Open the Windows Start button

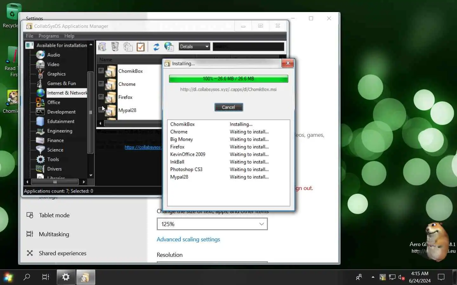(9, 277)
